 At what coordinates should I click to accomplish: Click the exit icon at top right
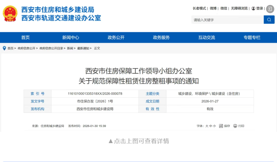[270, 9]
